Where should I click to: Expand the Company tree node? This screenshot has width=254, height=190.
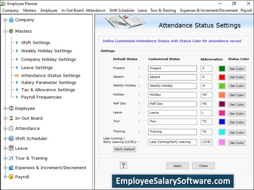[x=5, y=20]
